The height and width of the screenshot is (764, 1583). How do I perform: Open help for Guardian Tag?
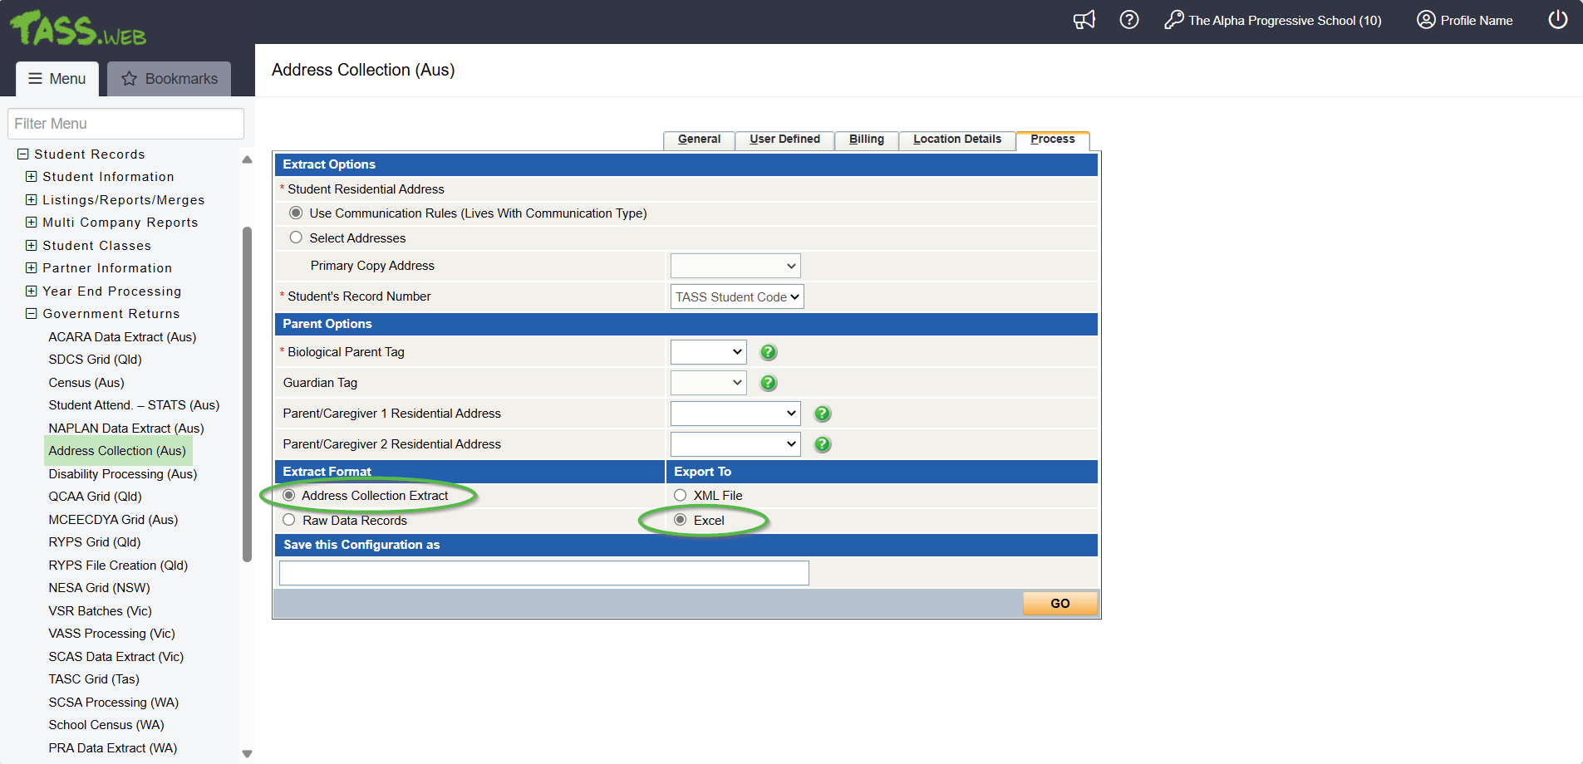(769, 383)
